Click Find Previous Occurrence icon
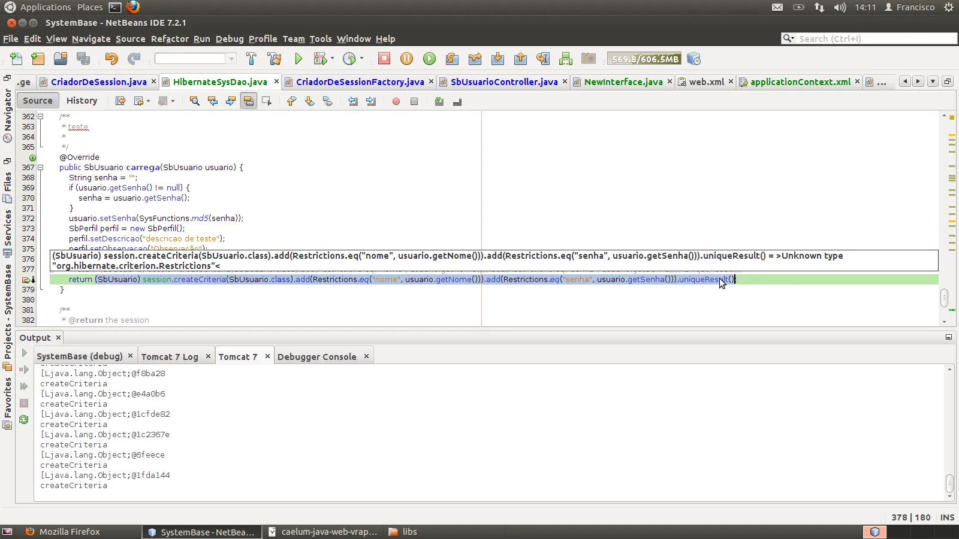Image resolution: width=959 pixels, height=539 pixels. click(x=212, y=101)
